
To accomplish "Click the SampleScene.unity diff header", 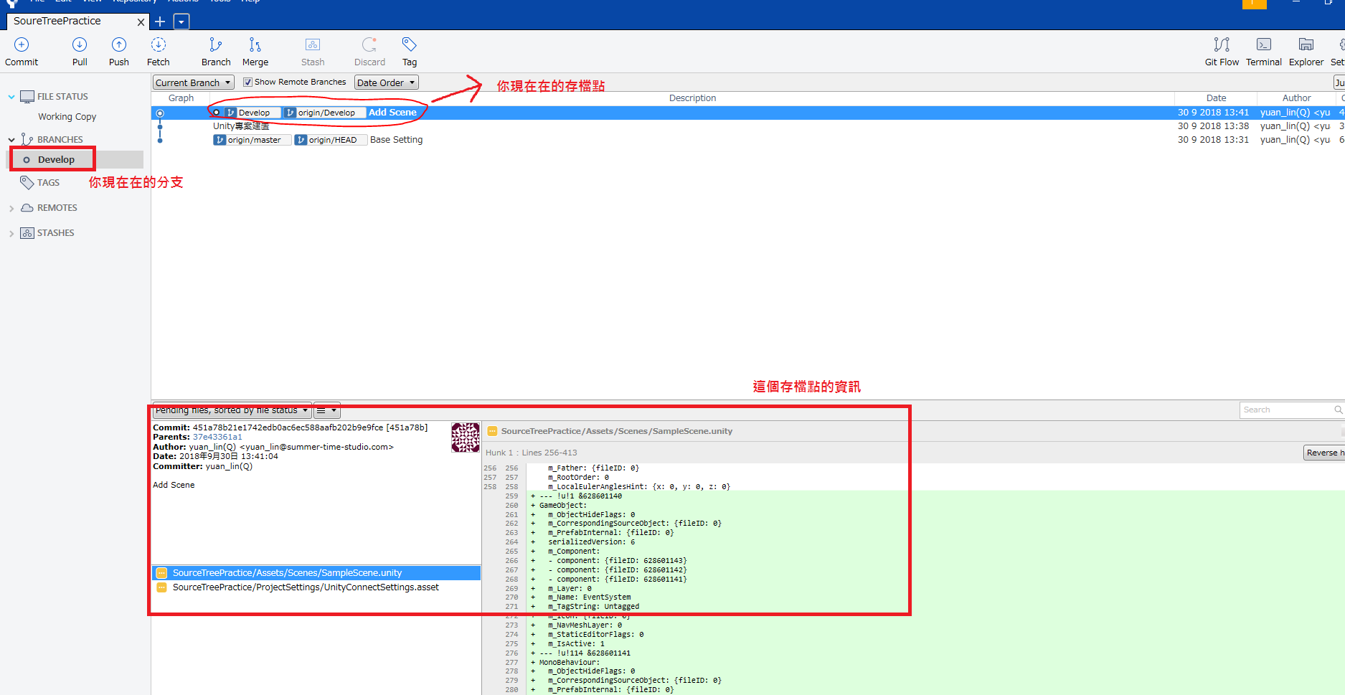I will pyautogui.click(x=617, y=431).
